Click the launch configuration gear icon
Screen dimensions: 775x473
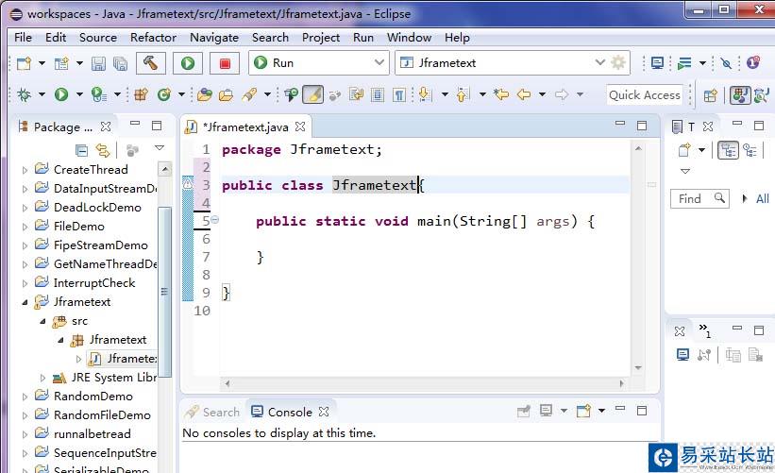tap(618, 62)
